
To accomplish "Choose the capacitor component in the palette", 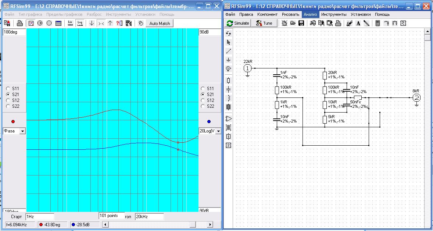I will (x=228, y=89).
